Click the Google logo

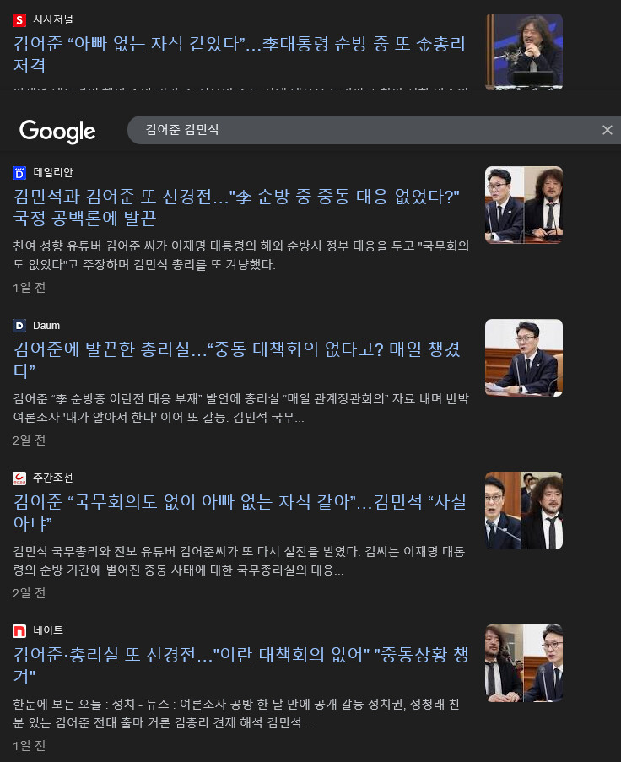(57, 131)
